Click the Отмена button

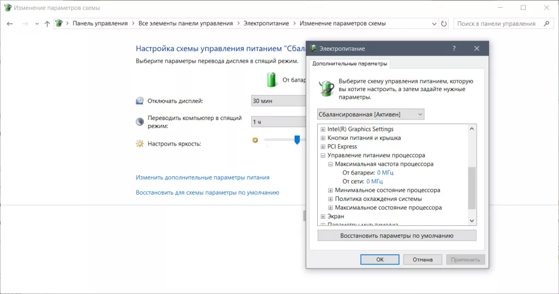click(x=423, y=260)
